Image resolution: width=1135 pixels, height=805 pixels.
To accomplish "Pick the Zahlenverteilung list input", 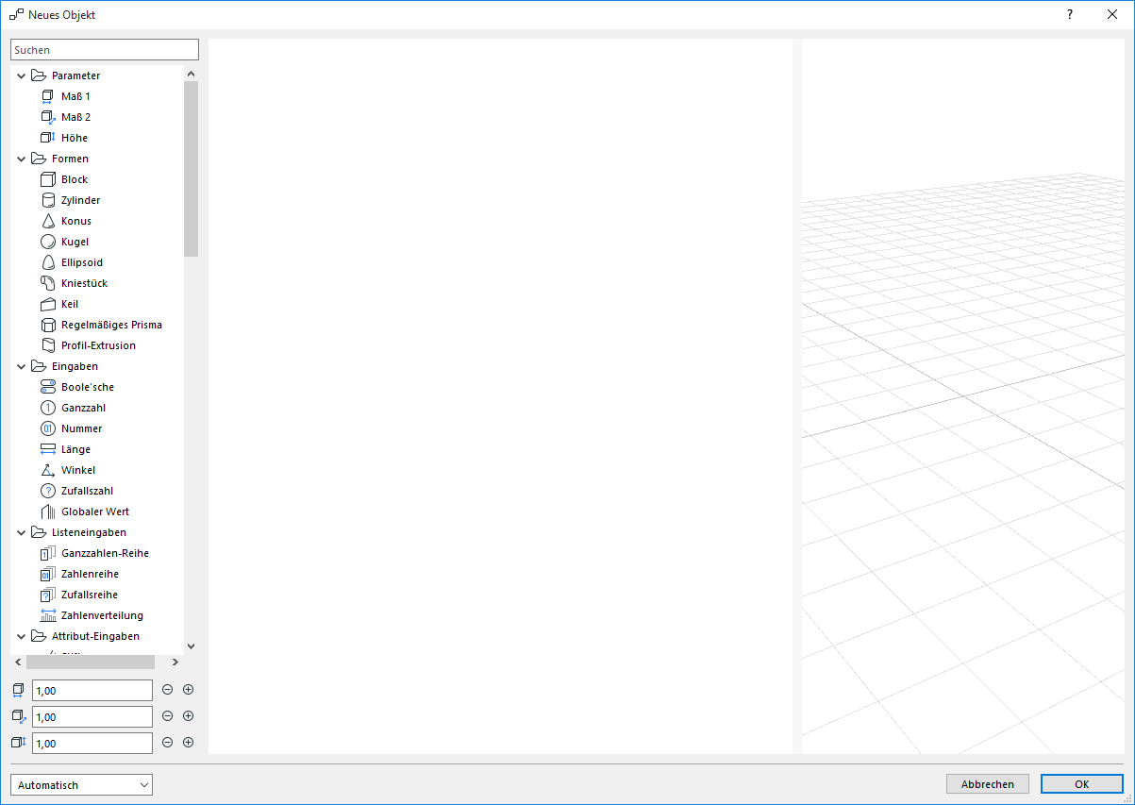I will pos(99,614).
